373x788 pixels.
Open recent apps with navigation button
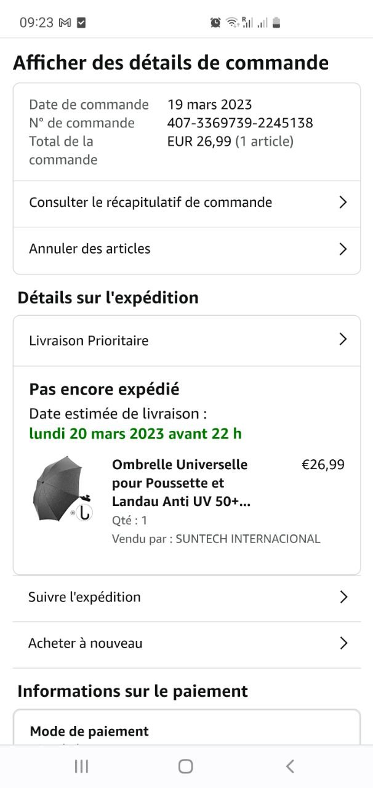click(x=81, y=766)
